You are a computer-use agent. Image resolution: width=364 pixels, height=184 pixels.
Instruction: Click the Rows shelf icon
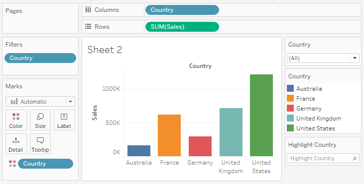coord(88,26)
